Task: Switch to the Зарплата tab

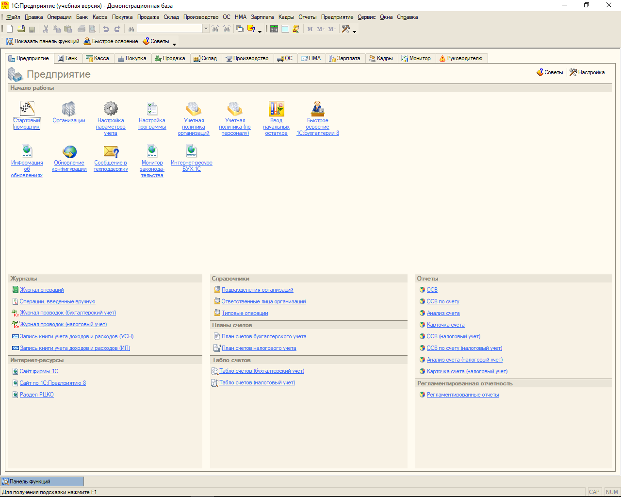Action: pos(344,58)
